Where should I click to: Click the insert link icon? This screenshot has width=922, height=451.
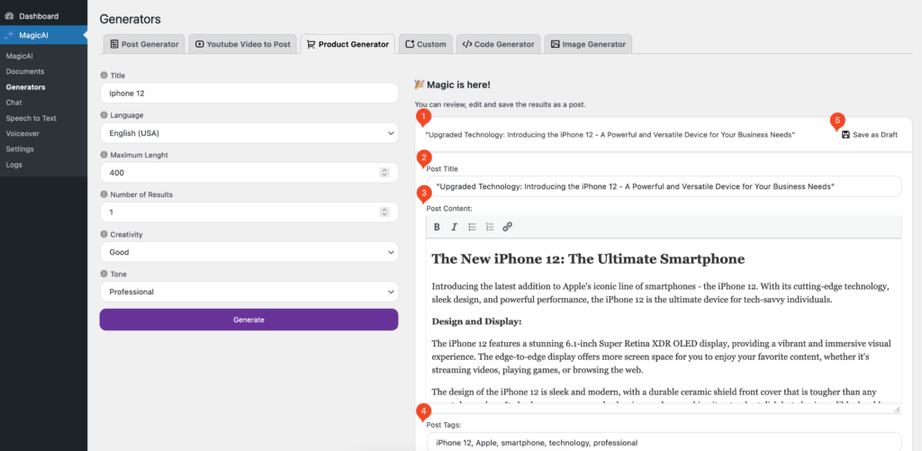pyautogui.click(x=507, y=227)
